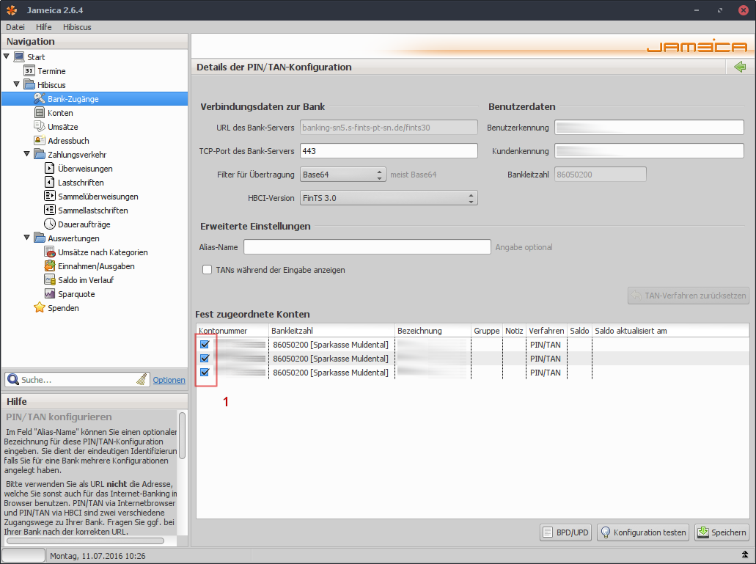
Task: Click the Hilfe panel vertical scrollbar
Action: coord(182,436)
